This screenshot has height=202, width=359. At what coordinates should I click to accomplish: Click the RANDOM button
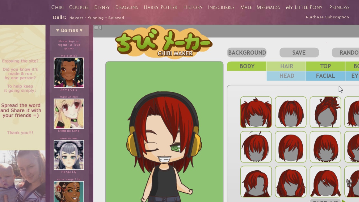pos(346,52)
